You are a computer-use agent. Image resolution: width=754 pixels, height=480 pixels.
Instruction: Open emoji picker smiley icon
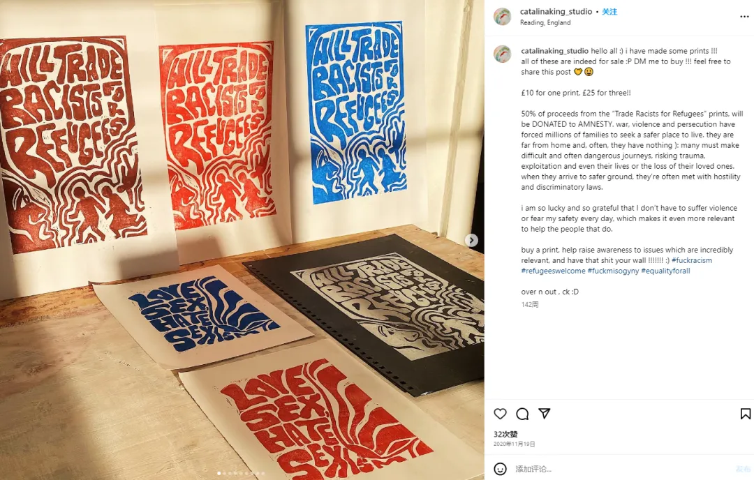pos(500,469)
